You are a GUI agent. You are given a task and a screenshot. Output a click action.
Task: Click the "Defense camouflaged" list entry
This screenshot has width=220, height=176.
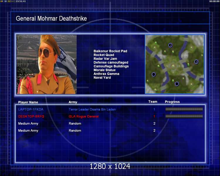111,62
